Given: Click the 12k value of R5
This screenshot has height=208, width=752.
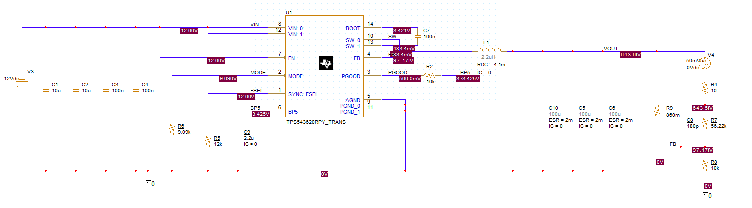Looking at the screenshot, I should [217, 145].
